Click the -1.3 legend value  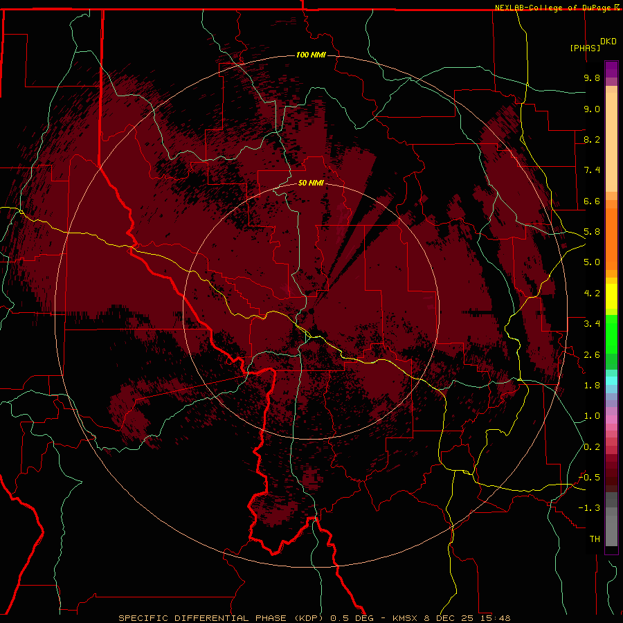[x=589, y=508]
